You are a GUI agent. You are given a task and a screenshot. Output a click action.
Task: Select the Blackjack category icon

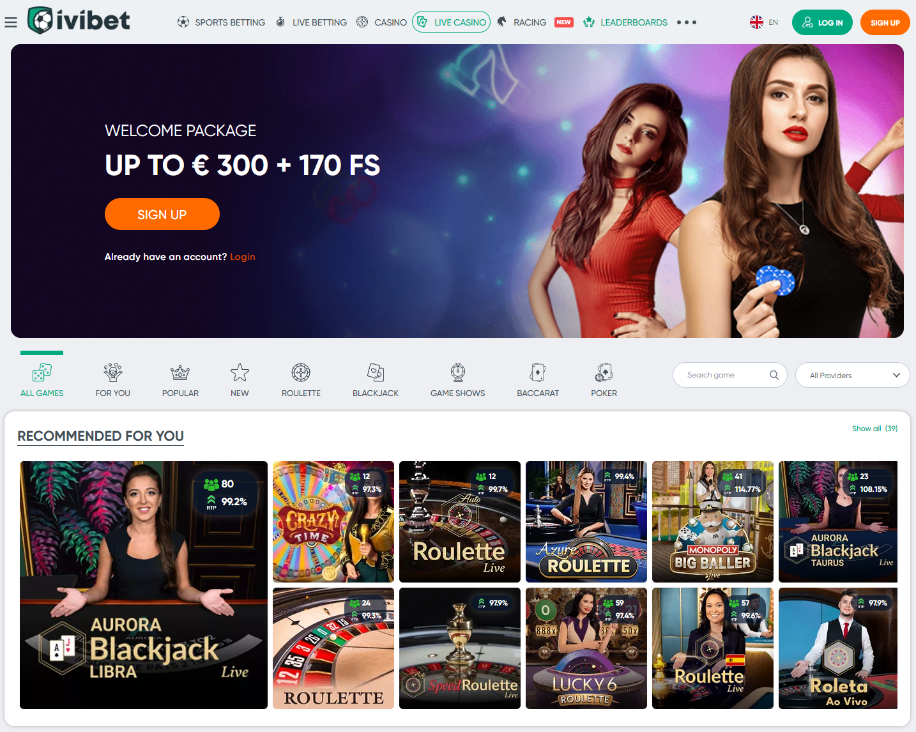click(376, 372)
